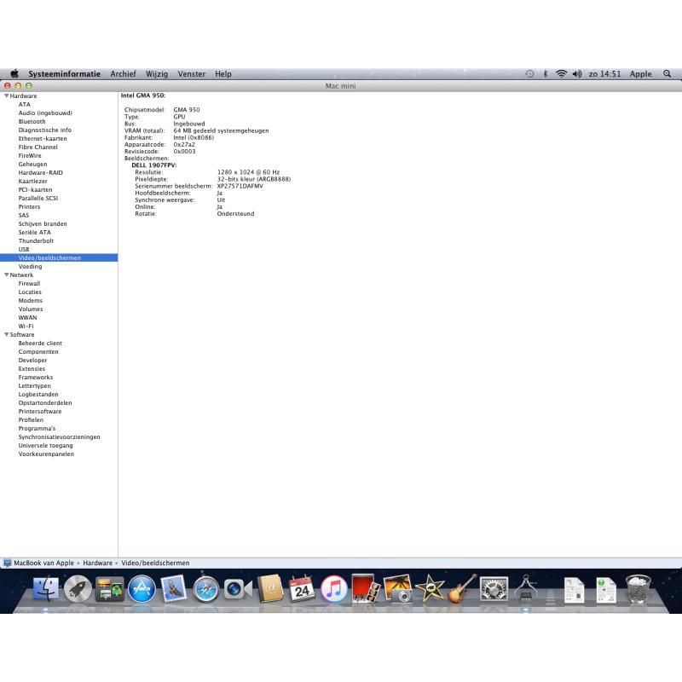Screen dimensions: 682x682
Task: Open Photo Booth in the Dock
Action: tap(366, 589)
